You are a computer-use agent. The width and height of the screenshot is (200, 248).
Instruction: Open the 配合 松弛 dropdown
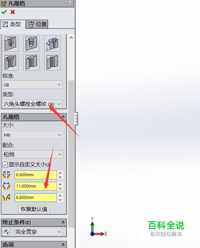point(33,154)
